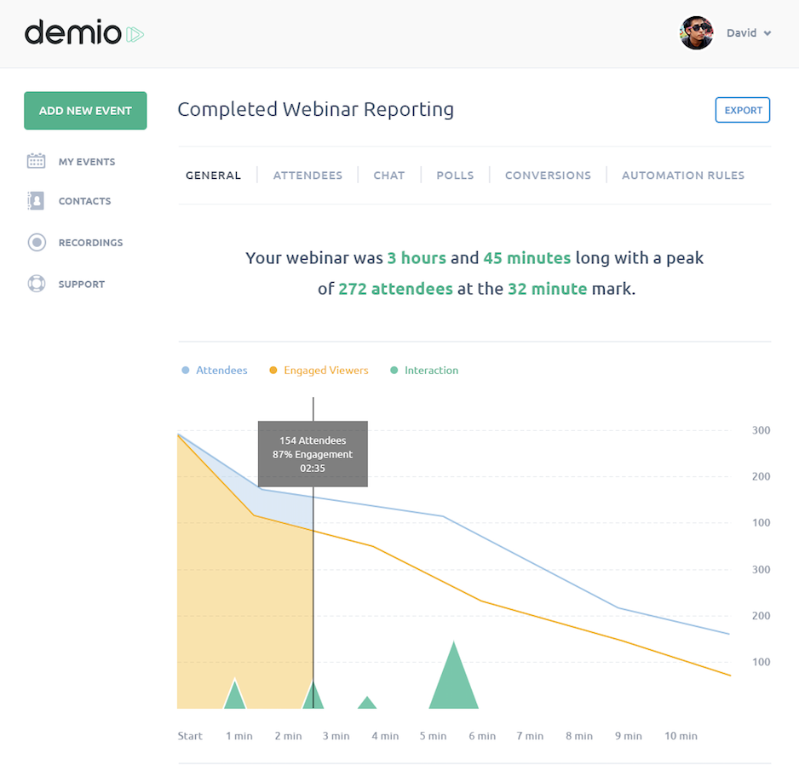Select the Automation Rules tab

pos(683,175)
